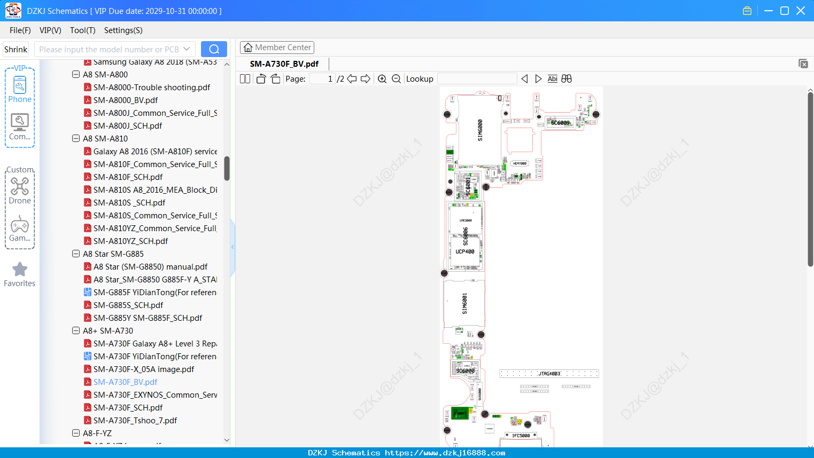
Task: Open Favorites star in sidebar
Action: 20,274
